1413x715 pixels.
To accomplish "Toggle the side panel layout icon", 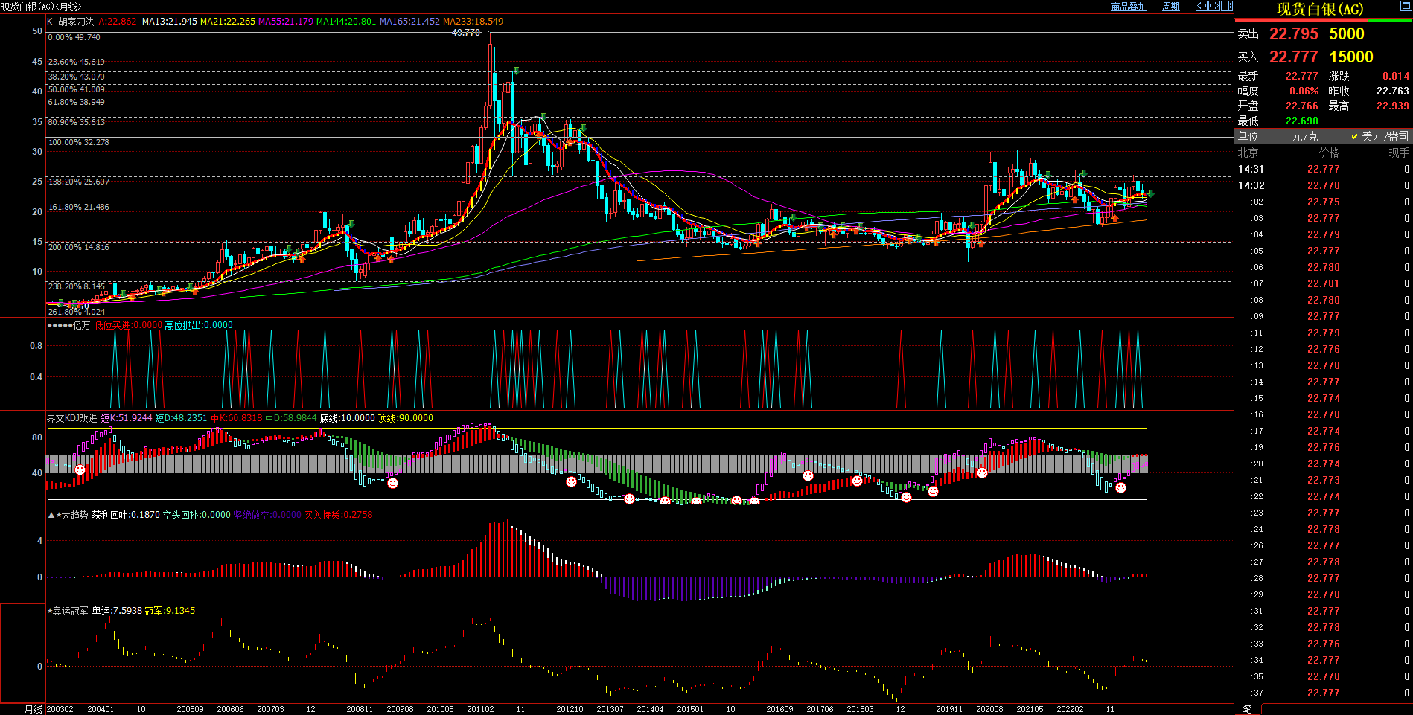I will [x=1227, y=6].
